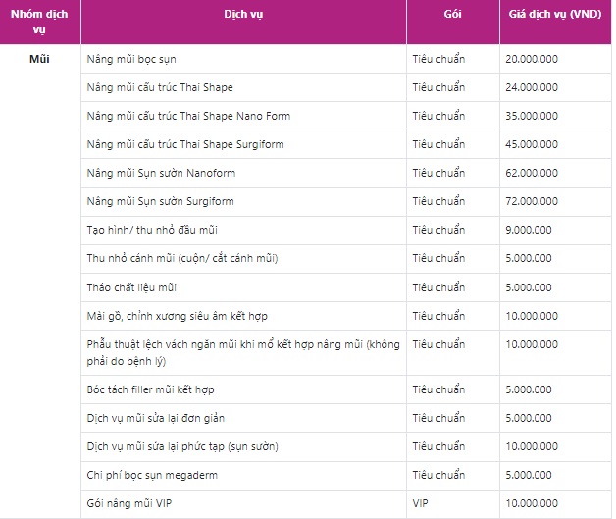
Task: Click the Dịch vụ column header
Action: point(243,14)
